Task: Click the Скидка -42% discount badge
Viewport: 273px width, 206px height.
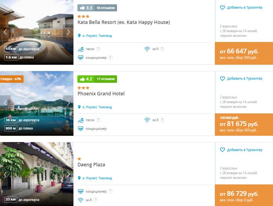Action: 11,79
